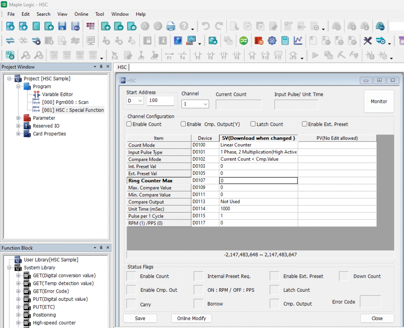Click the Print icon
Viewport: 404px width, 328px height.
170,26
